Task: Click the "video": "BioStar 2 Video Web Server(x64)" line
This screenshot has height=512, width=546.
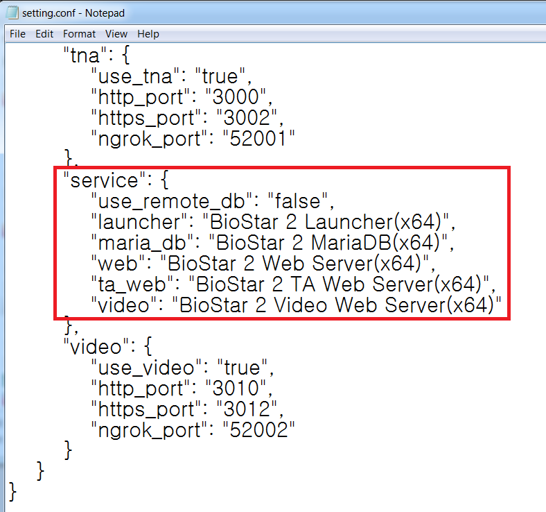Action: [x=296, y=305]
